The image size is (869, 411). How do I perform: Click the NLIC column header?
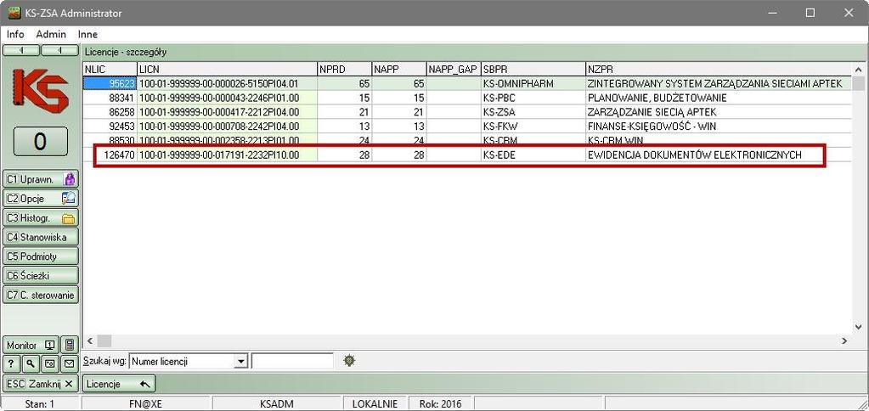pyautogui.click(x=110, y=70)
